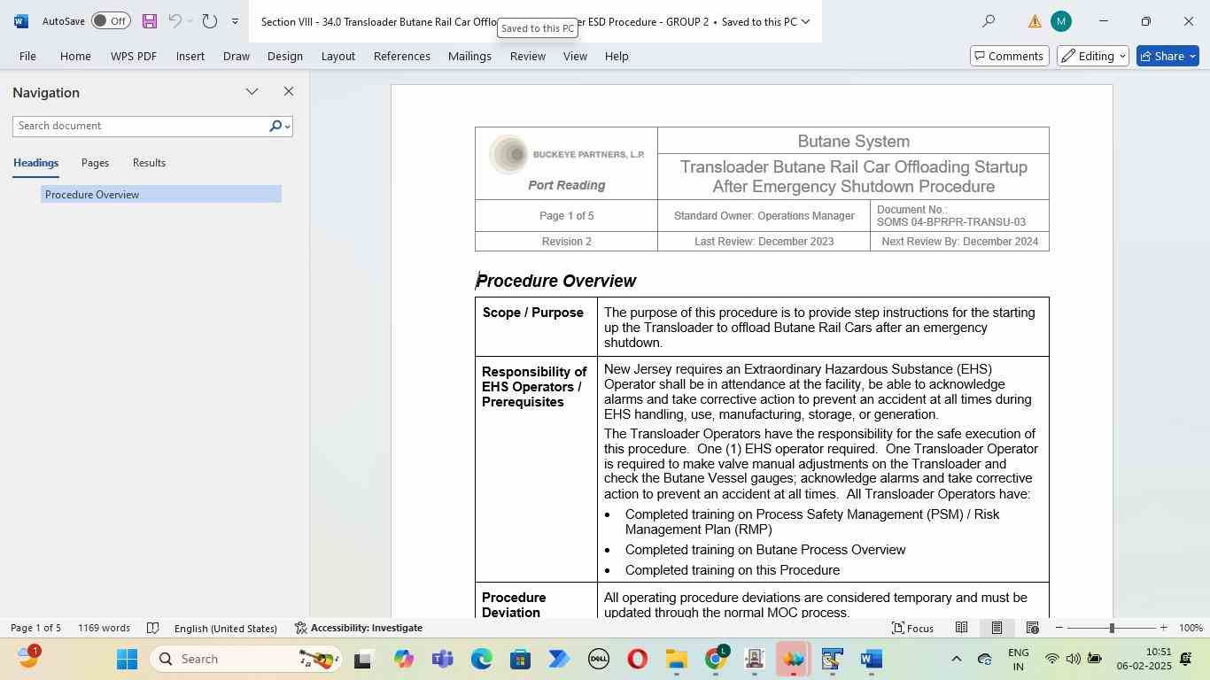Open the search options magnifier dropdown
Viewport: 1210px width, 680px height.
279,126
